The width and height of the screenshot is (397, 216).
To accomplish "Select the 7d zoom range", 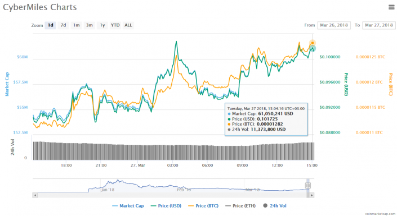I will pos(63,25).
